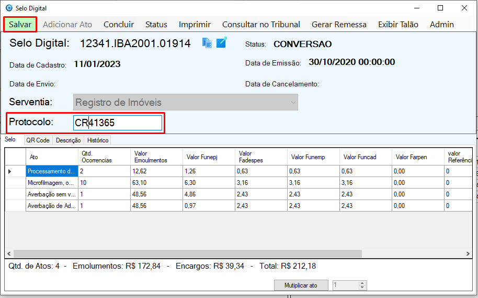Image resolution: width=478 pixels, height=298 pixels.
Task: Click Concluir in the menu bar
Action: (x=119, y=25)
